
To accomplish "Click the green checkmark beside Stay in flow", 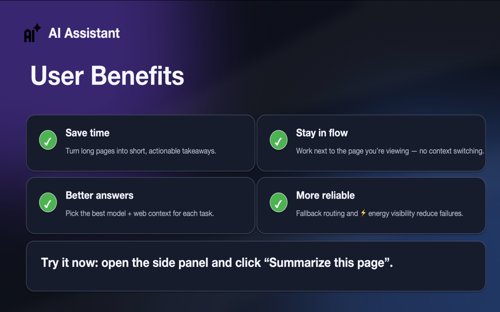I will 279,140.
